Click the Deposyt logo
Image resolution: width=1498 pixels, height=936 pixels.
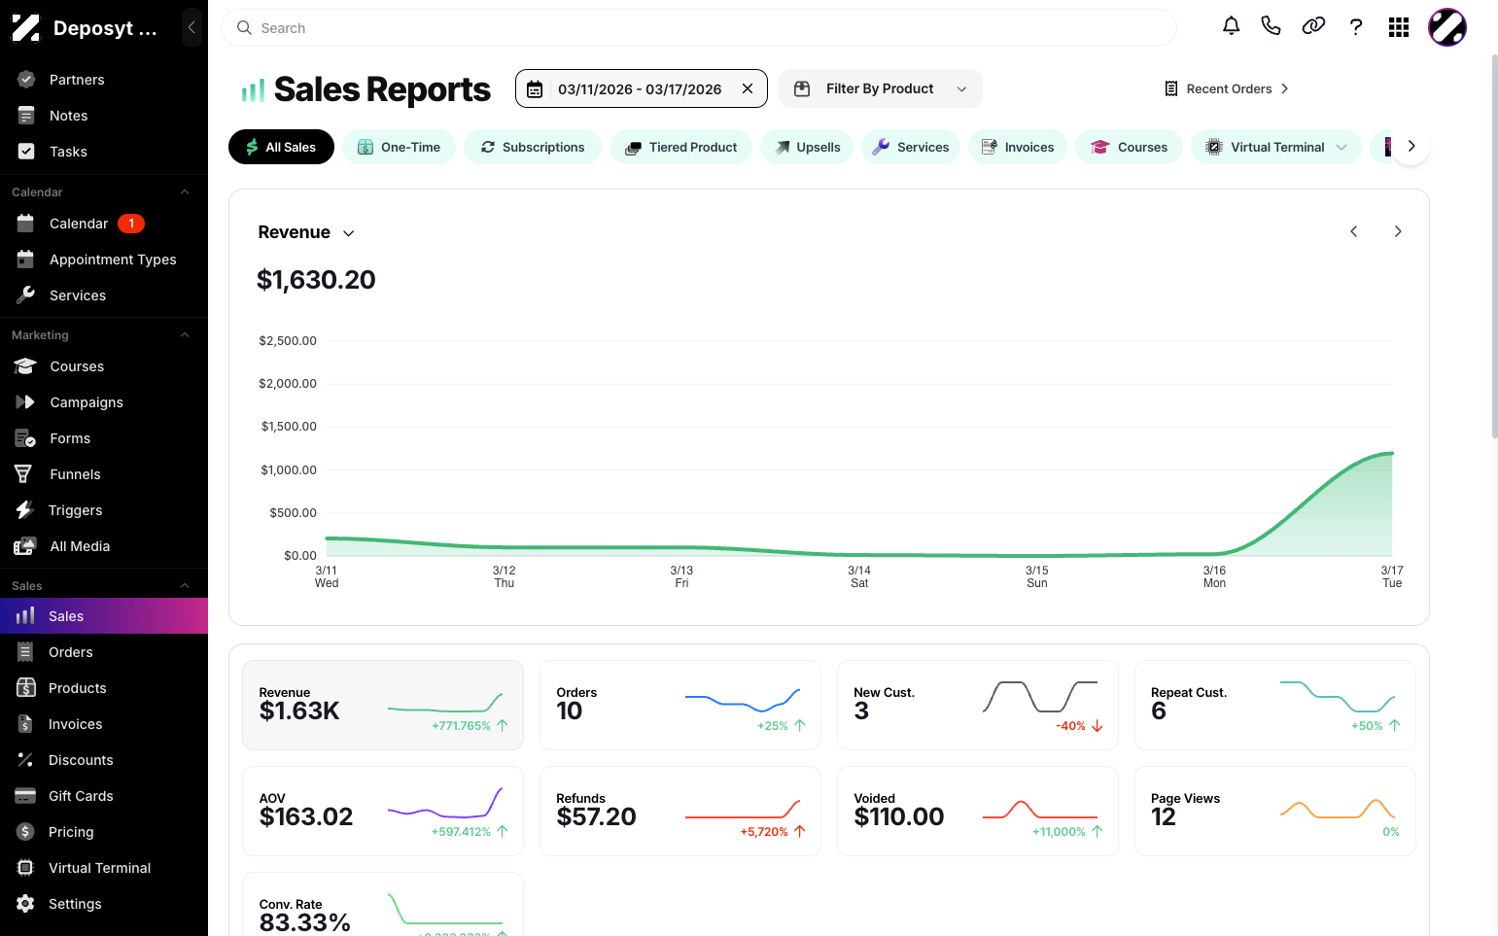tap(25, 28)
